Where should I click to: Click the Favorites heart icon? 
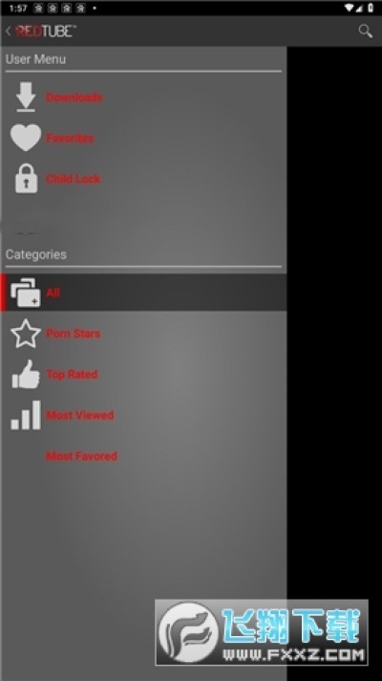tap(26, 138)
